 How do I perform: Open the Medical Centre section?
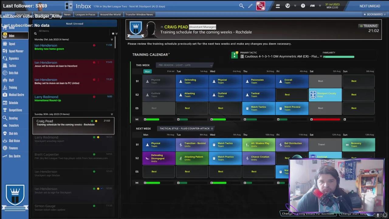tap(16, 95)
